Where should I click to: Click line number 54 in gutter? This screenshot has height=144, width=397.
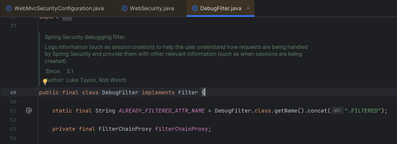coord(13,138)
